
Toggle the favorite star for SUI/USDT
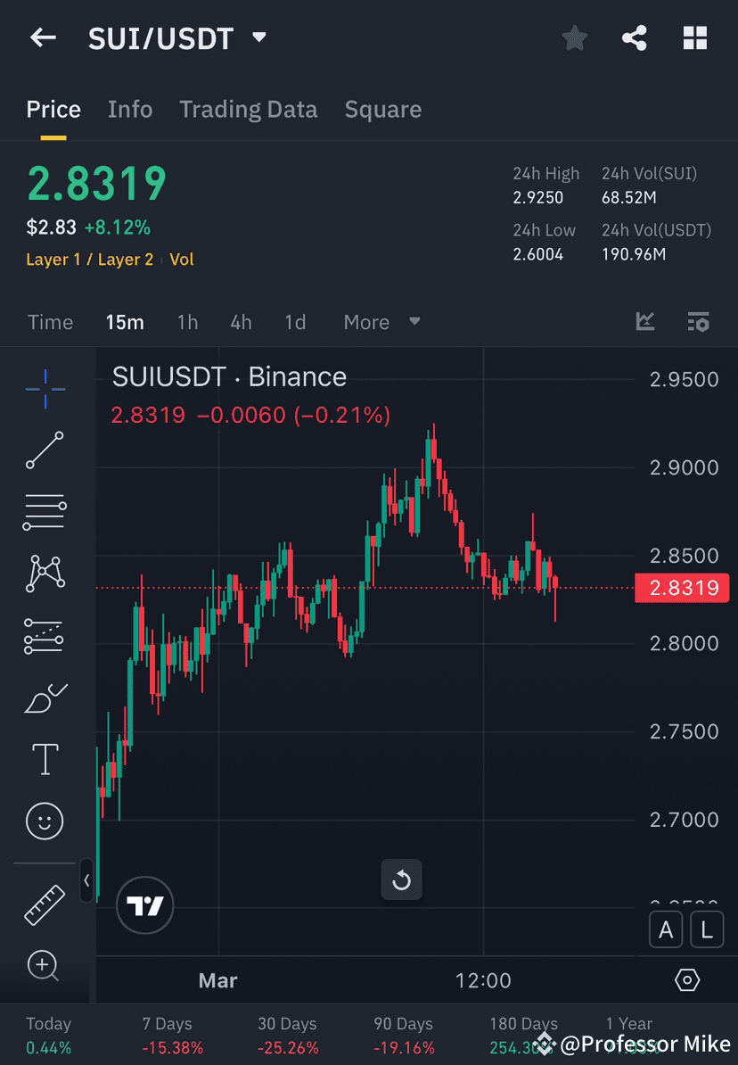[x=574, y=37]
